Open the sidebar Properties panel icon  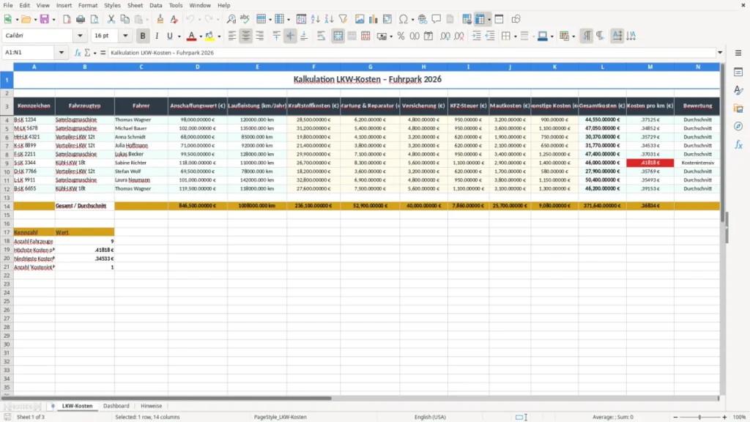738,73
